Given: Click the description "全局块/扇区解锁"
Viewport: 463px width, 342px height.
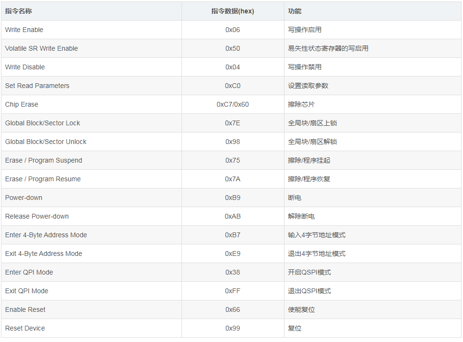Looking at the screenshot, I should click(x=312, y=142).
